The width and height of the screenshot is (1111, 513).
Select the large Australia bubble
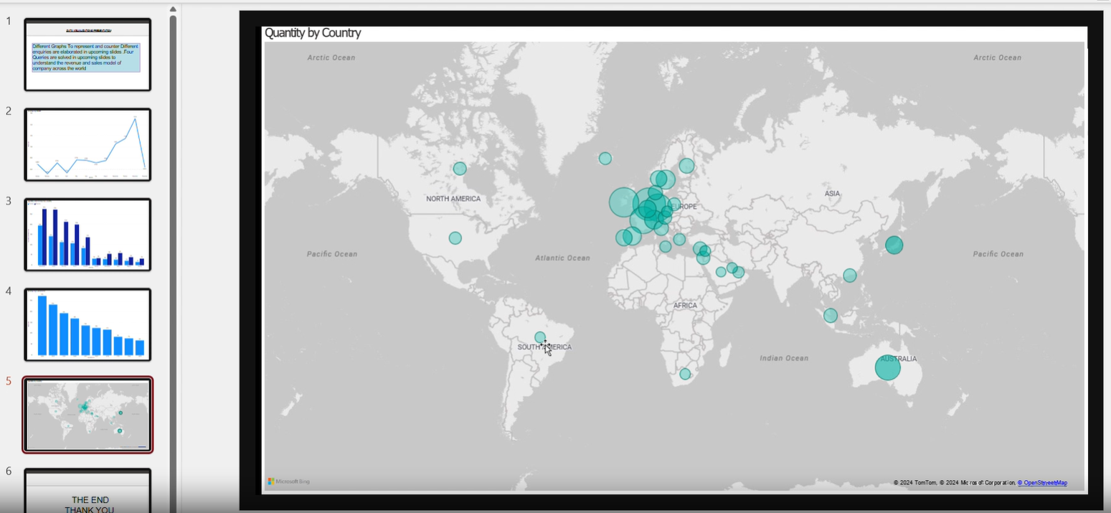tap(887, 367)
